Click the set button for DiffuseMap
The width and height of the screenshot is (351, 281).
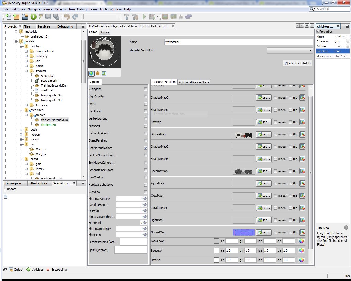(264, 134)
